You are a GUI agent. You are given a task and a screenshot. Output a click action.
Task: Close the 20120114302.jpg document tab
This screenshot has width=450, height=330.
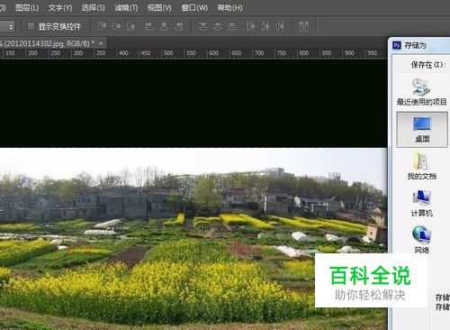[101, 43]
